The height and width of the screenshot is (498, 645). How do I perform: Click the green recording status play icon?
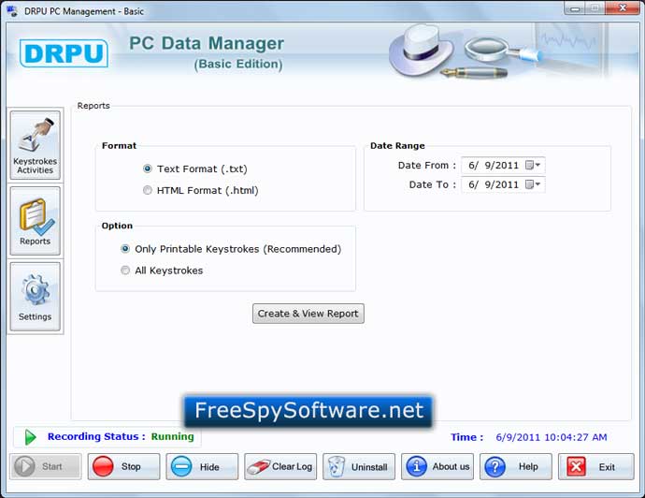pyautogui.click(x=30, y=437)
